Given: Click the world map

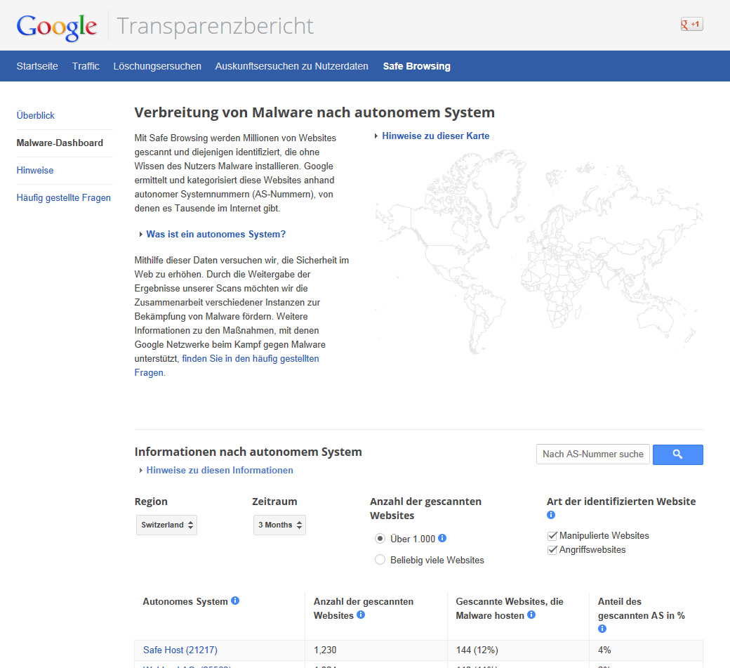Looking at the screenshot, I should click(x=538, y=251).
